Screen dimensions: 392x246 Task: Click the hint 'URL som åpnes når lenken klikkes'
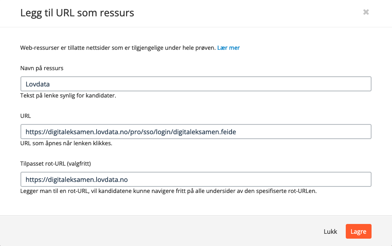[66, 143]
